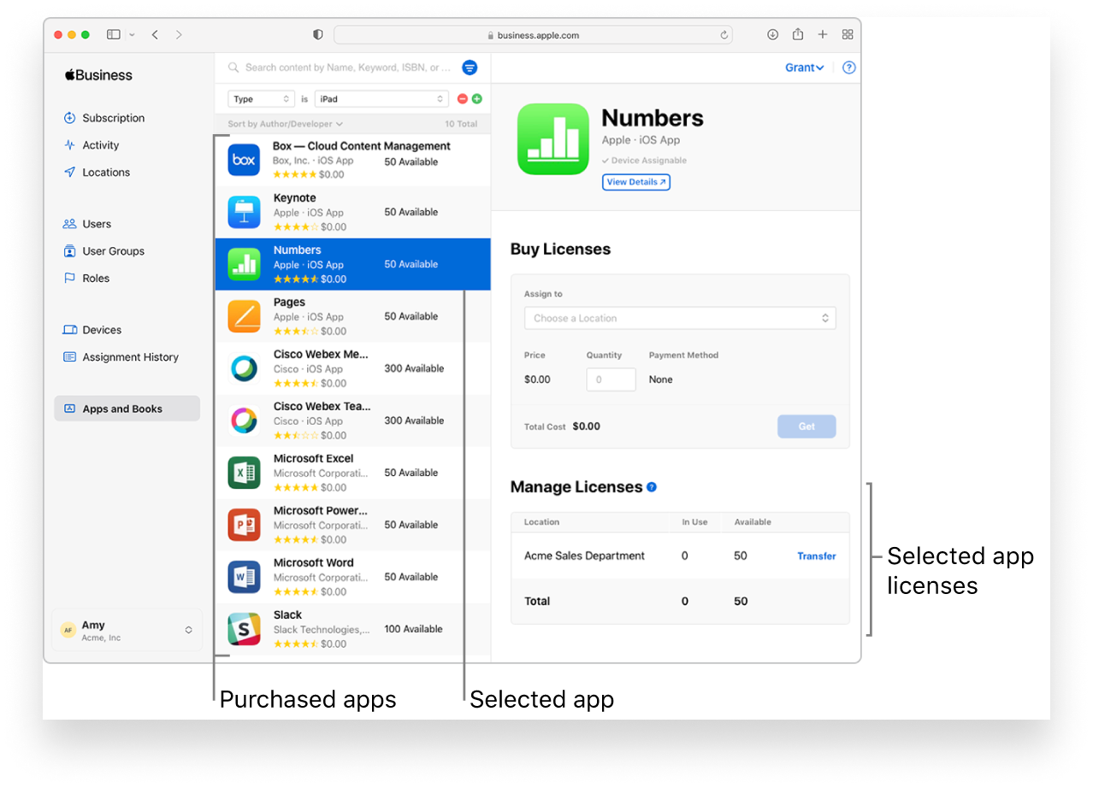Show the Safari tab overview grid

coord(848,35)
